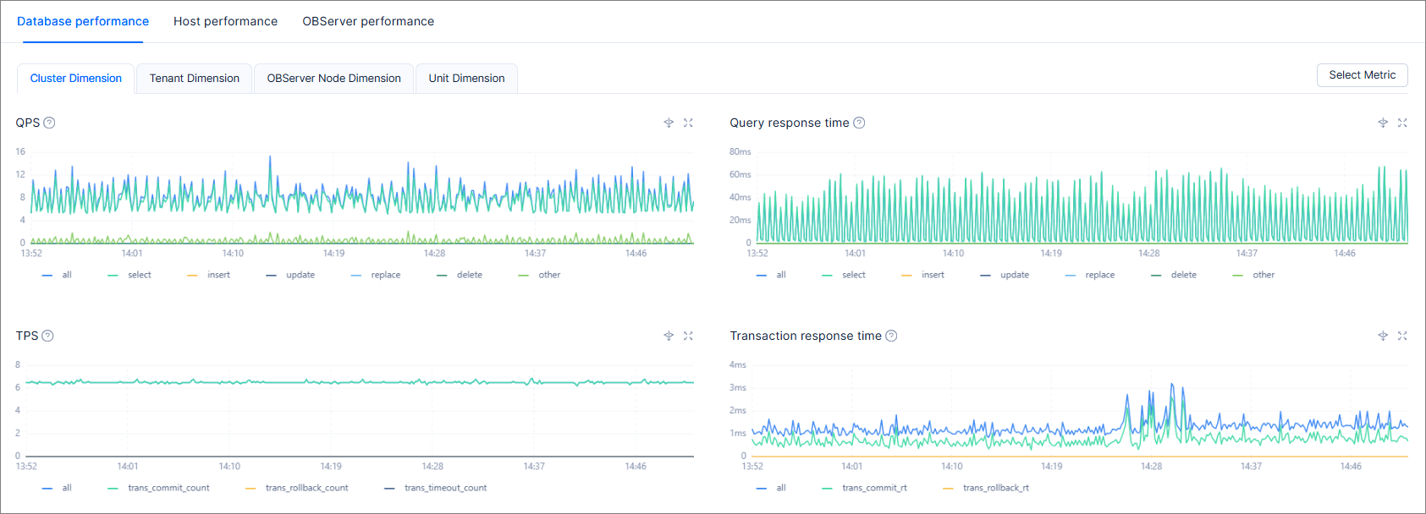The width and height of the screenshot is (1426, 514).
Task: Expand the QPS chart to fullscreen
Action: pos(688,123)
